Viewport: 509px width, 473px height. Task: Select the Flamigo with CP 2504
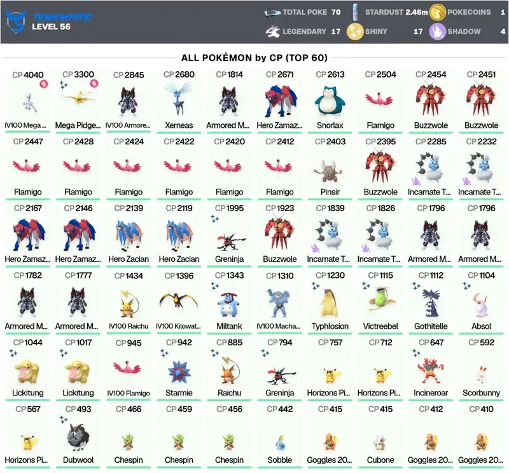(380, 99)
